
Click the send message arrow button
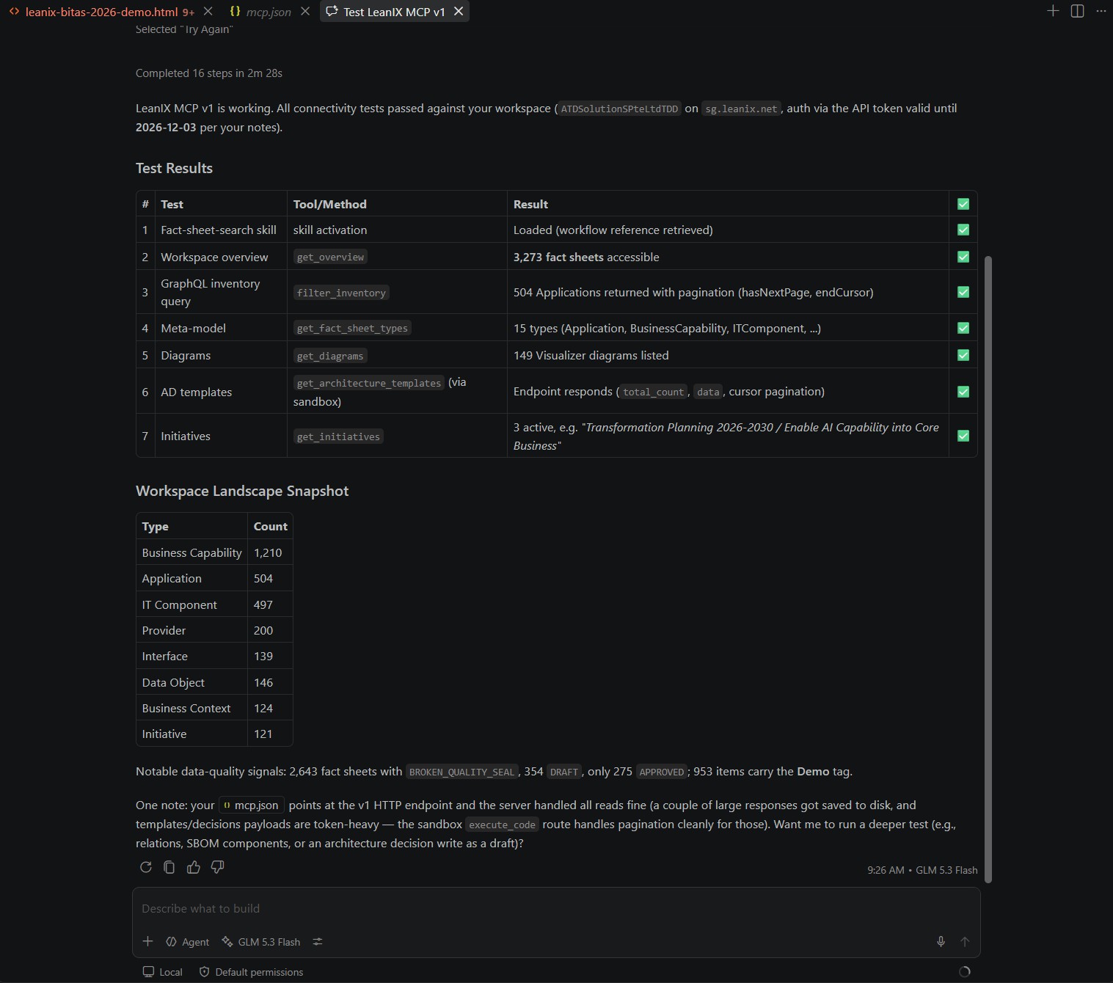[965, 941]
